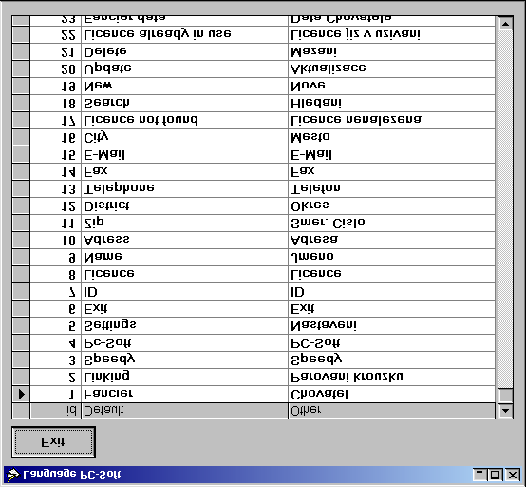The height and width of the screenshot is (487, 526).
Task: Select 'ID' cell in the Default column
Action: (184, 291)
